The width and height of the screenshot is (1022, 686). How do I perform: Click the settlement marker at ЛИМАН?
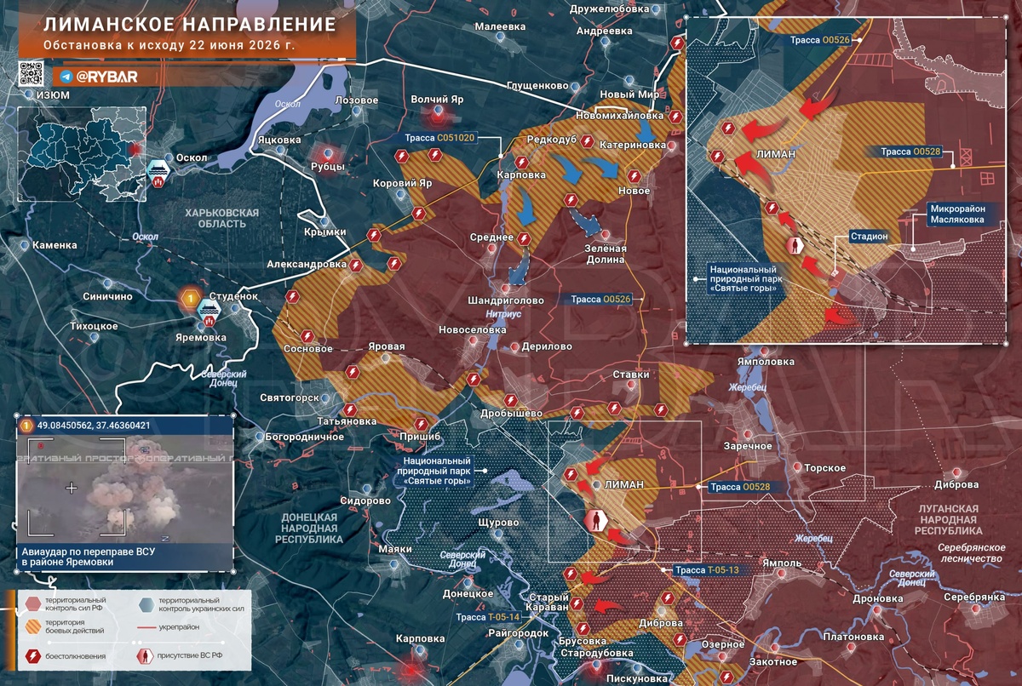click(595, 484)
